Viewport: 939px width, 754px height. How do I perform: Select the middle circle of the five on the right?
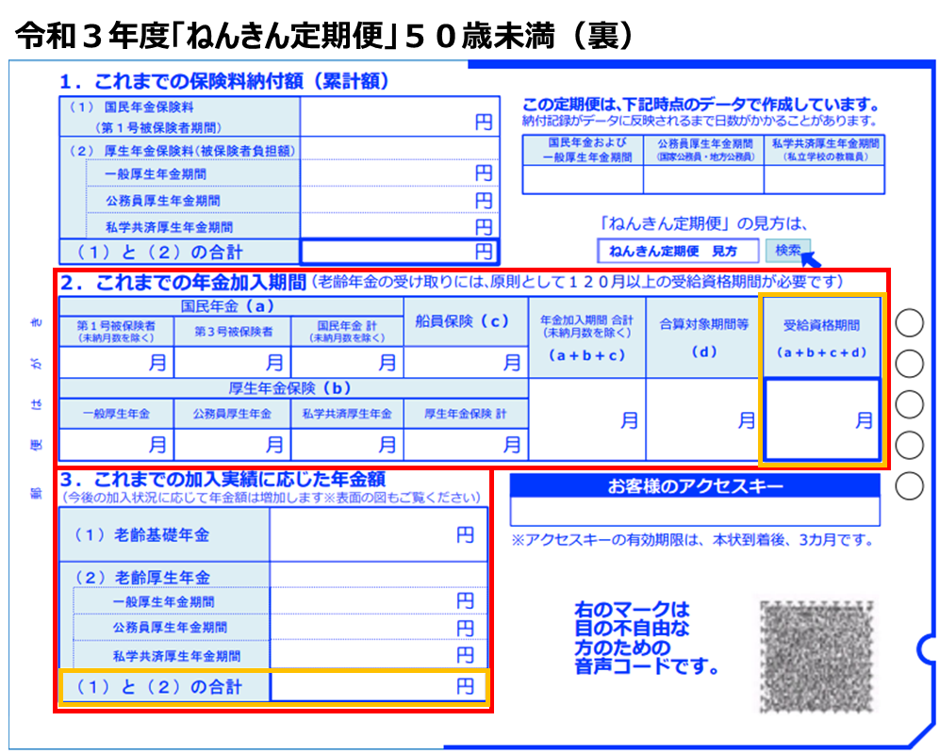tap(909, 404)
